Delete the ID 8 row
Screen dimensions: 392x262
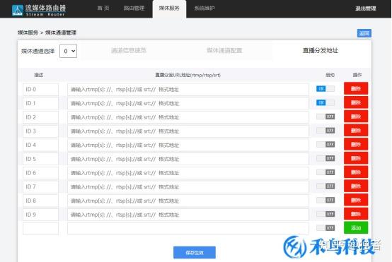point(356,200)
